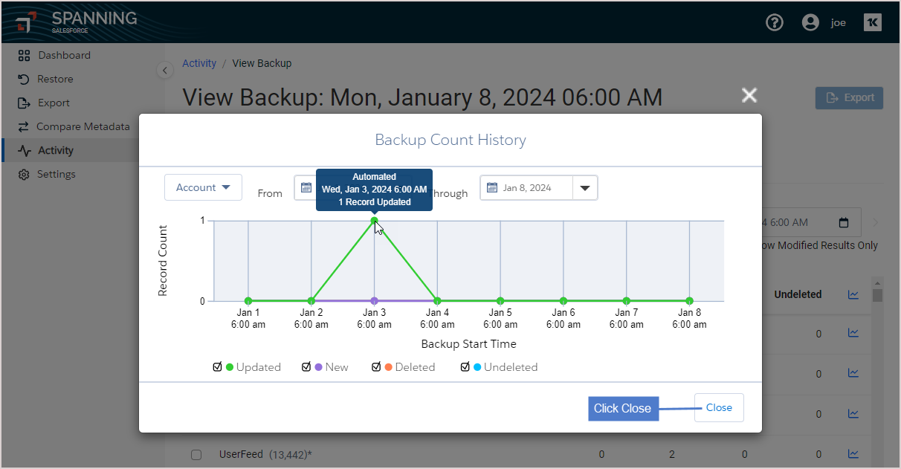
Task: Toggle the Updated series checkbox
Action: point(217,366)
